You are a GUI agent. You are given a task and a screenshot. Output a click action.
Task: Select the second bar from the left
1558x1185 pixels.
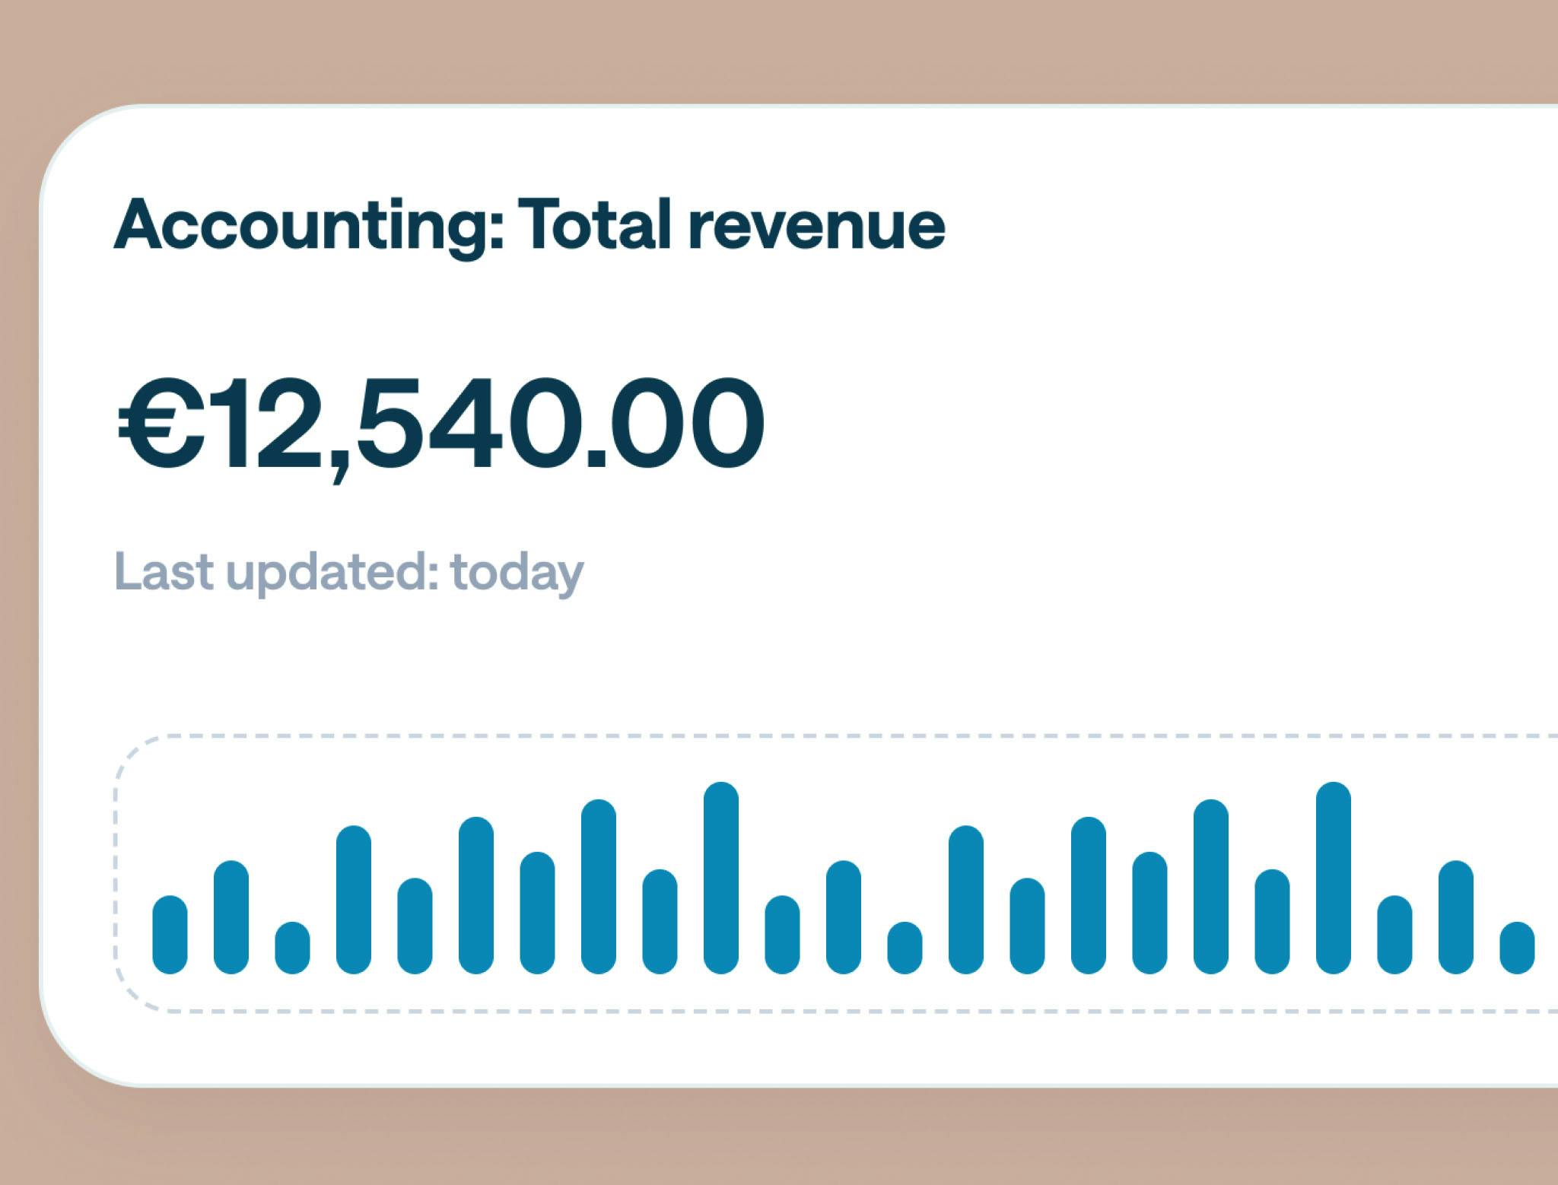click(231, 917)
